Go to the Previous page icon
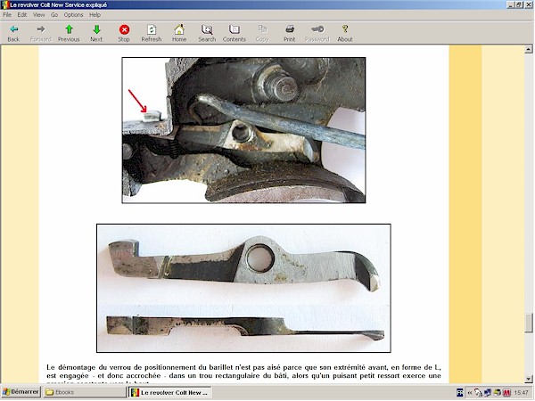 point(69,29)
